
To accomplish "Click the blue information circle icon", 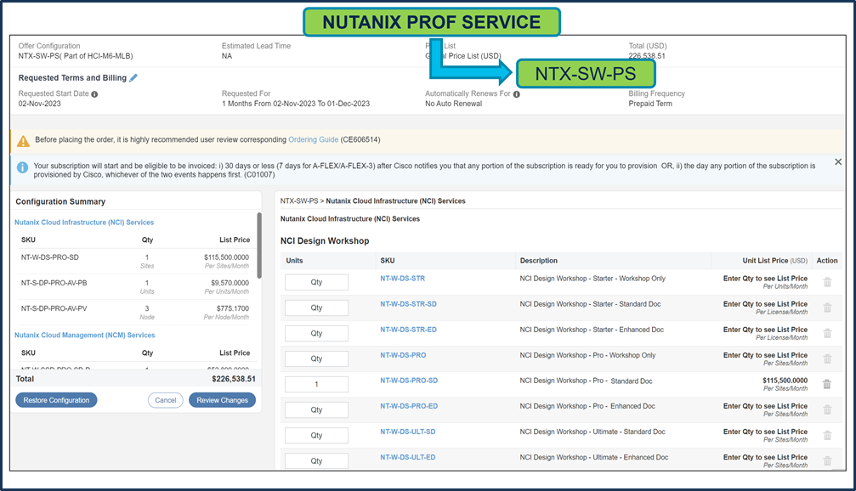I will 22,167.
